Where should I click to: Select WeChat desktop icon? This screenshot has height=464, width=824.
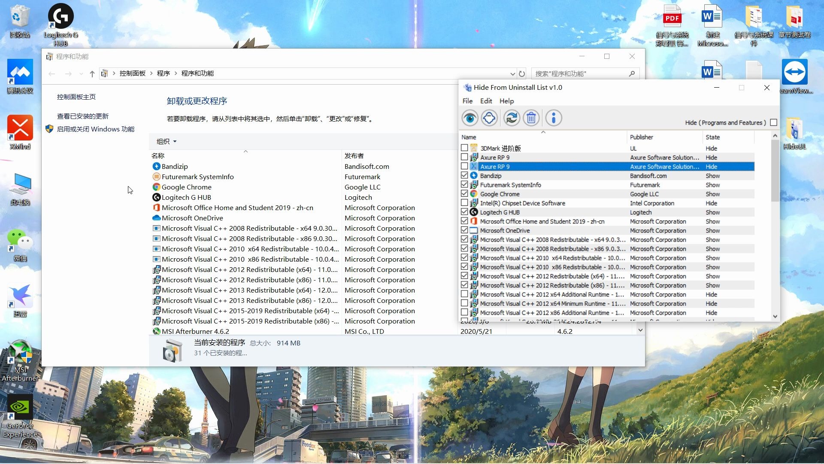click(x=20, y=245)
